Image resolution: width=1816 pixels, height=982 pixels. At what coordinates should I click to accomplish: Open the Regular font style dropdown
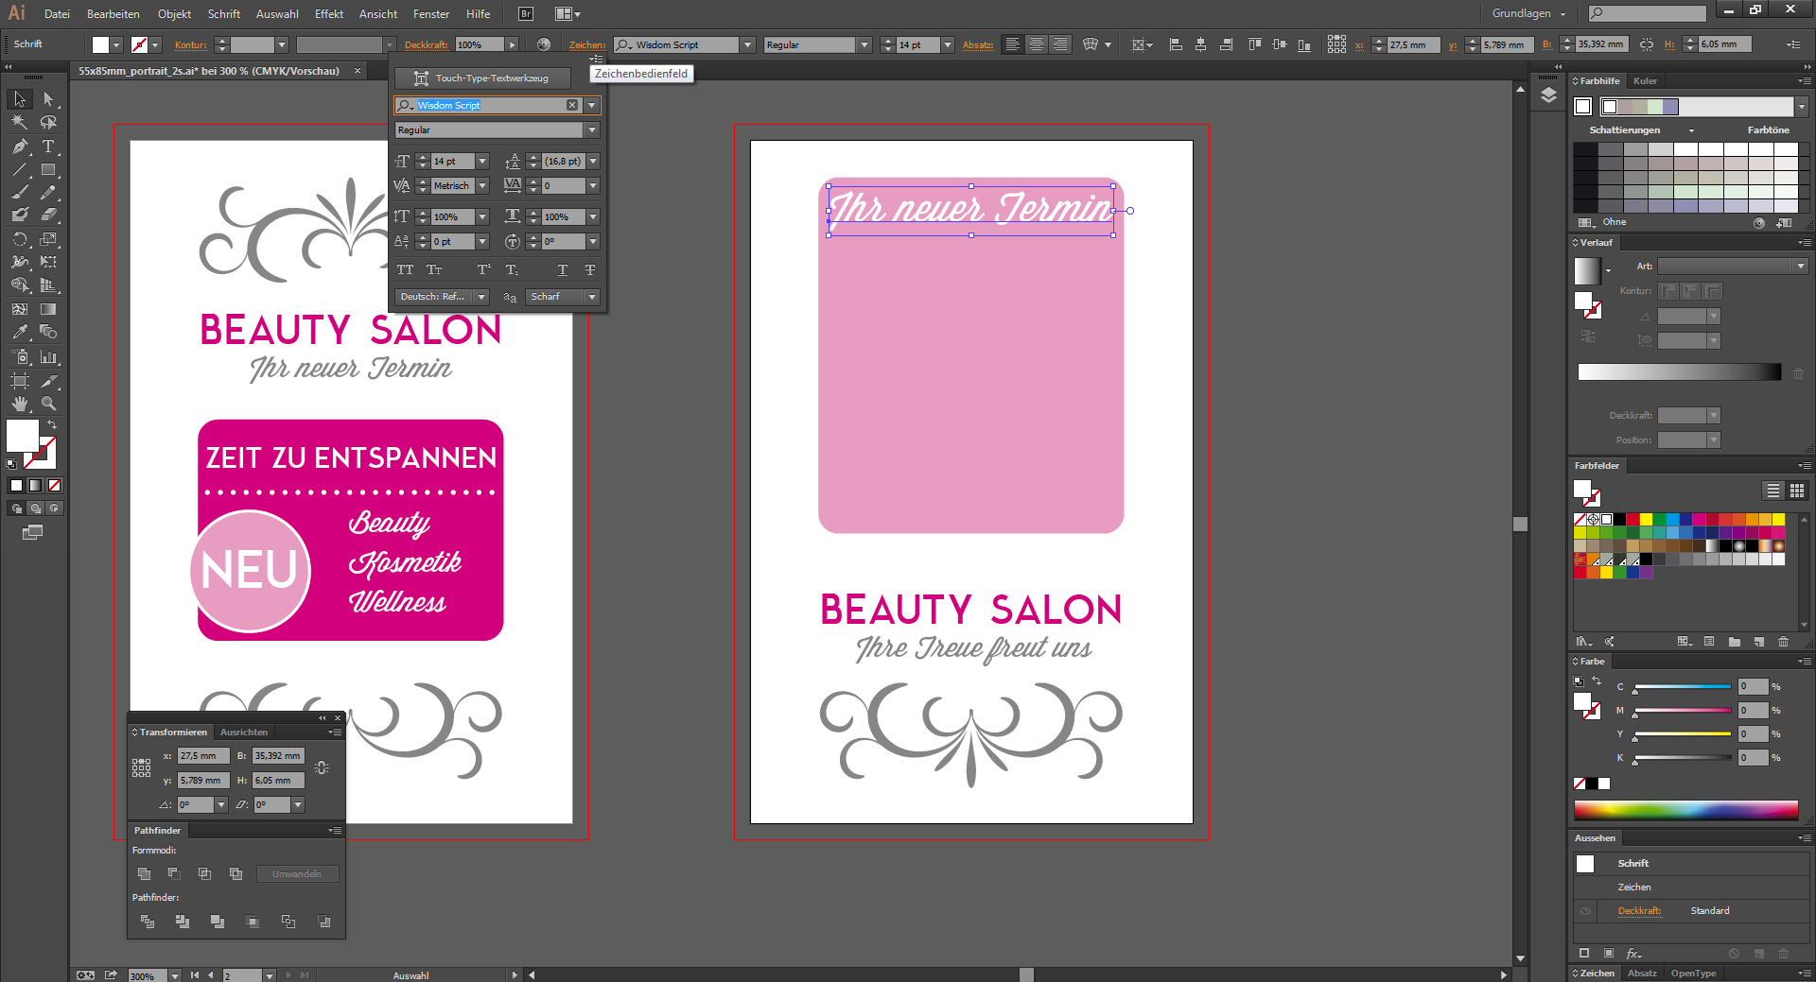tap(592, 130)
